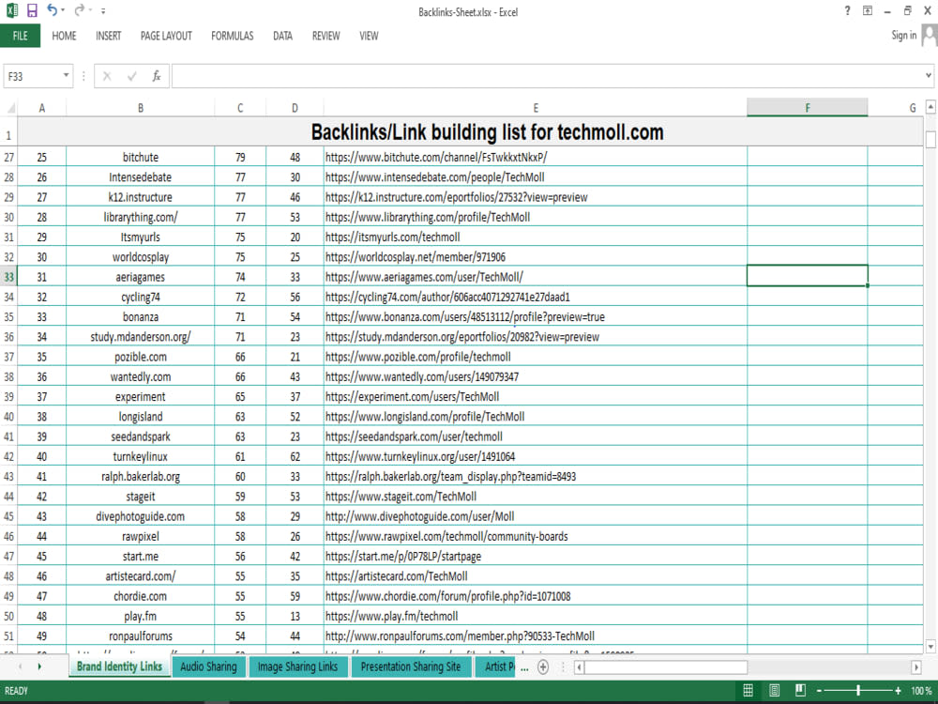Image resolution: width=938 pixels, height=704 pixels.
Task: Click the Sign in link
Action: (x=904, y=36)
